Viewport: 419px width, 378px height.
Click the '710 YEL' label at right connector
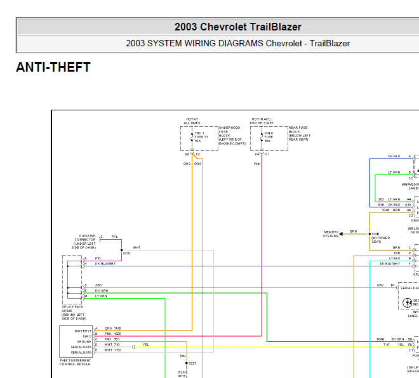(394, 344)
